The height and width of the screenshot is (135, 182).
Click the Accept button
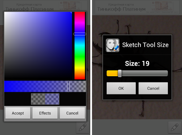18,113
